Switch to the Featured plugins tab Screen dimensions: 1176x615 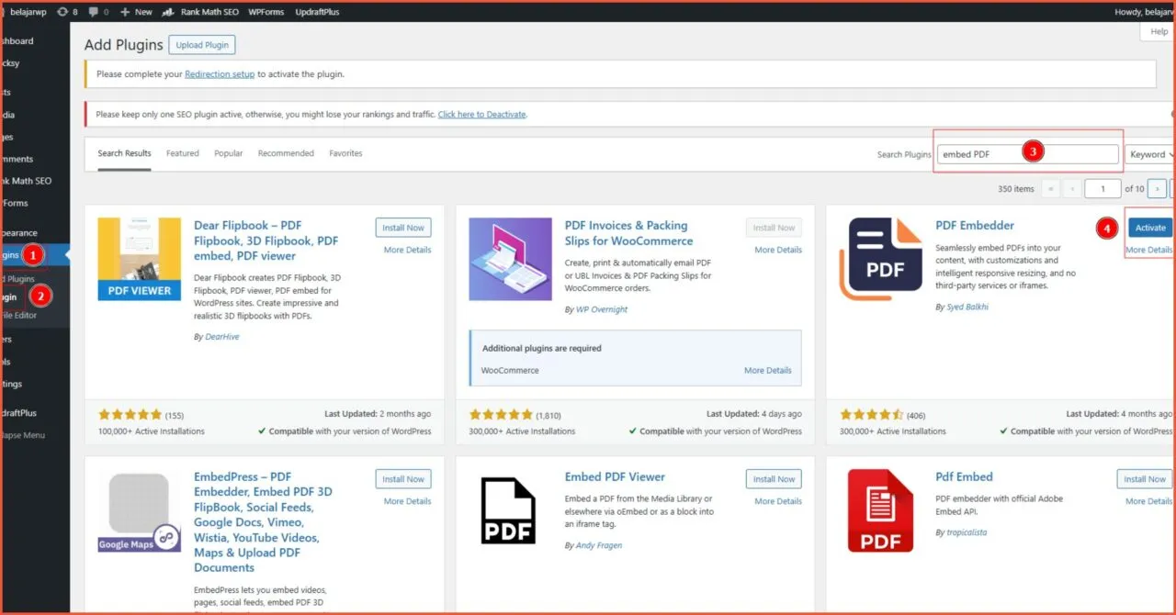[x=182, y=152]
